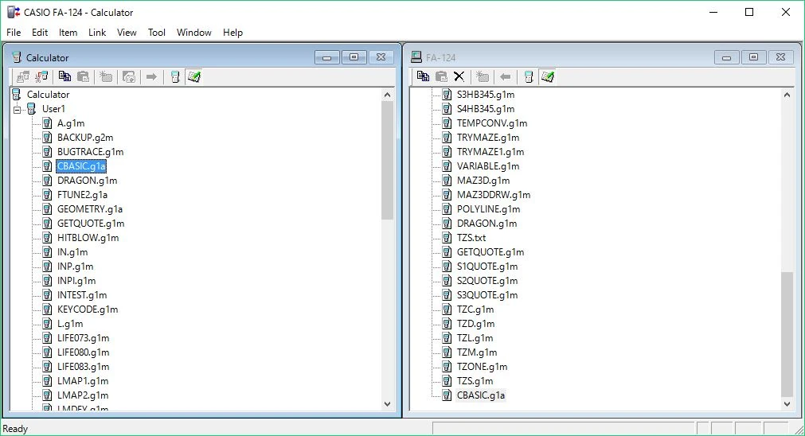The height and width of the screenshot is (436, 805).
Task: Select S2QUOTE.g1m in FA-124 panel
Action: point(487,281)
